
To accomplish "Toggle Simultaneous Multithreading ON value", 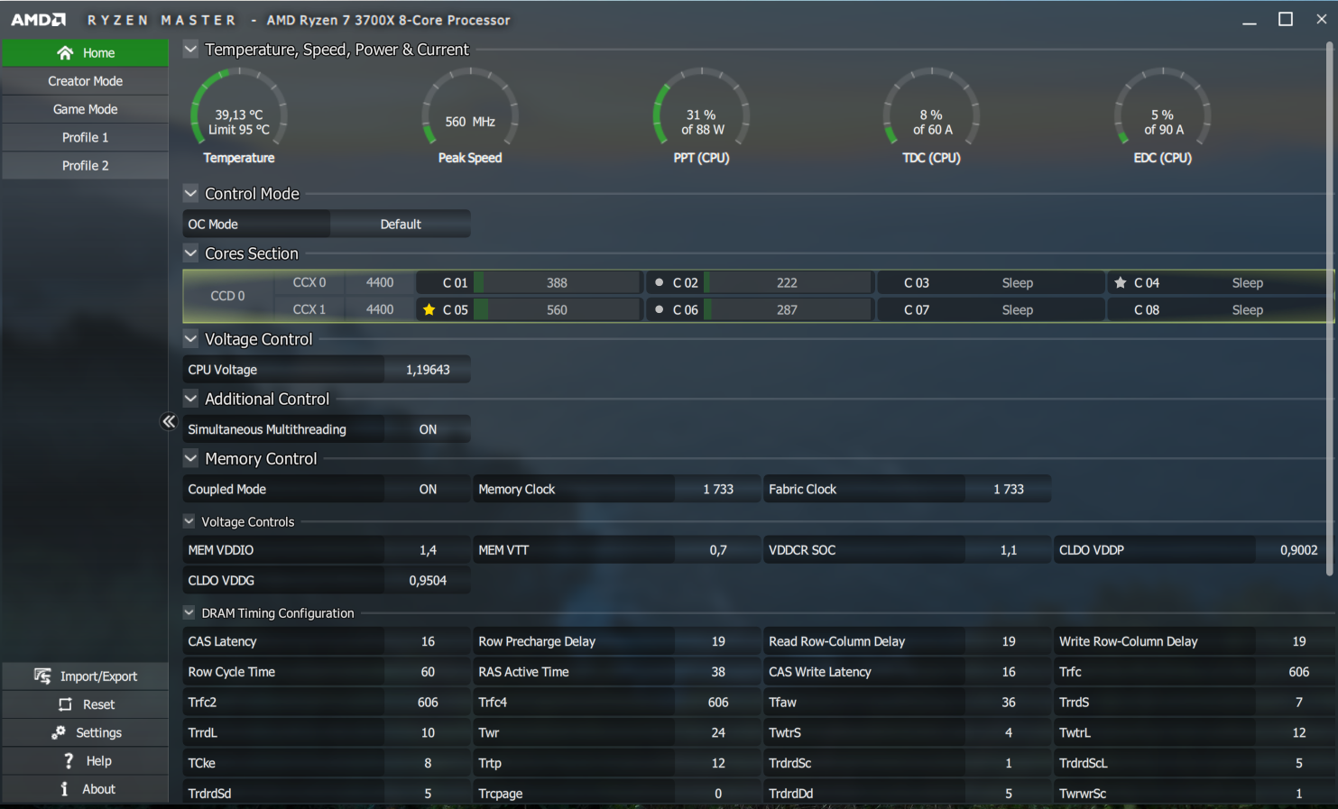I will pyautogui.click(x=428, y=429).
